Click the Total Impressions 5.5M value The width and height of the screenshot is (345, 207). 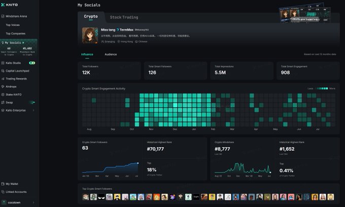[220, 73]
